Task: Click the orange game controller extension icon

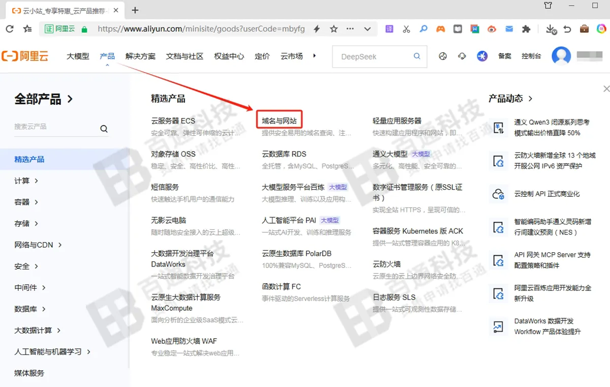Action: (440, 29)
